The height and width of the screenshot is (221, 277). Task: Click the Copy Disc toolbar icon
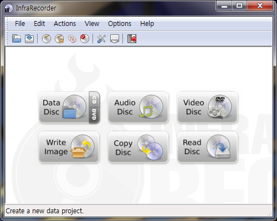72,39
